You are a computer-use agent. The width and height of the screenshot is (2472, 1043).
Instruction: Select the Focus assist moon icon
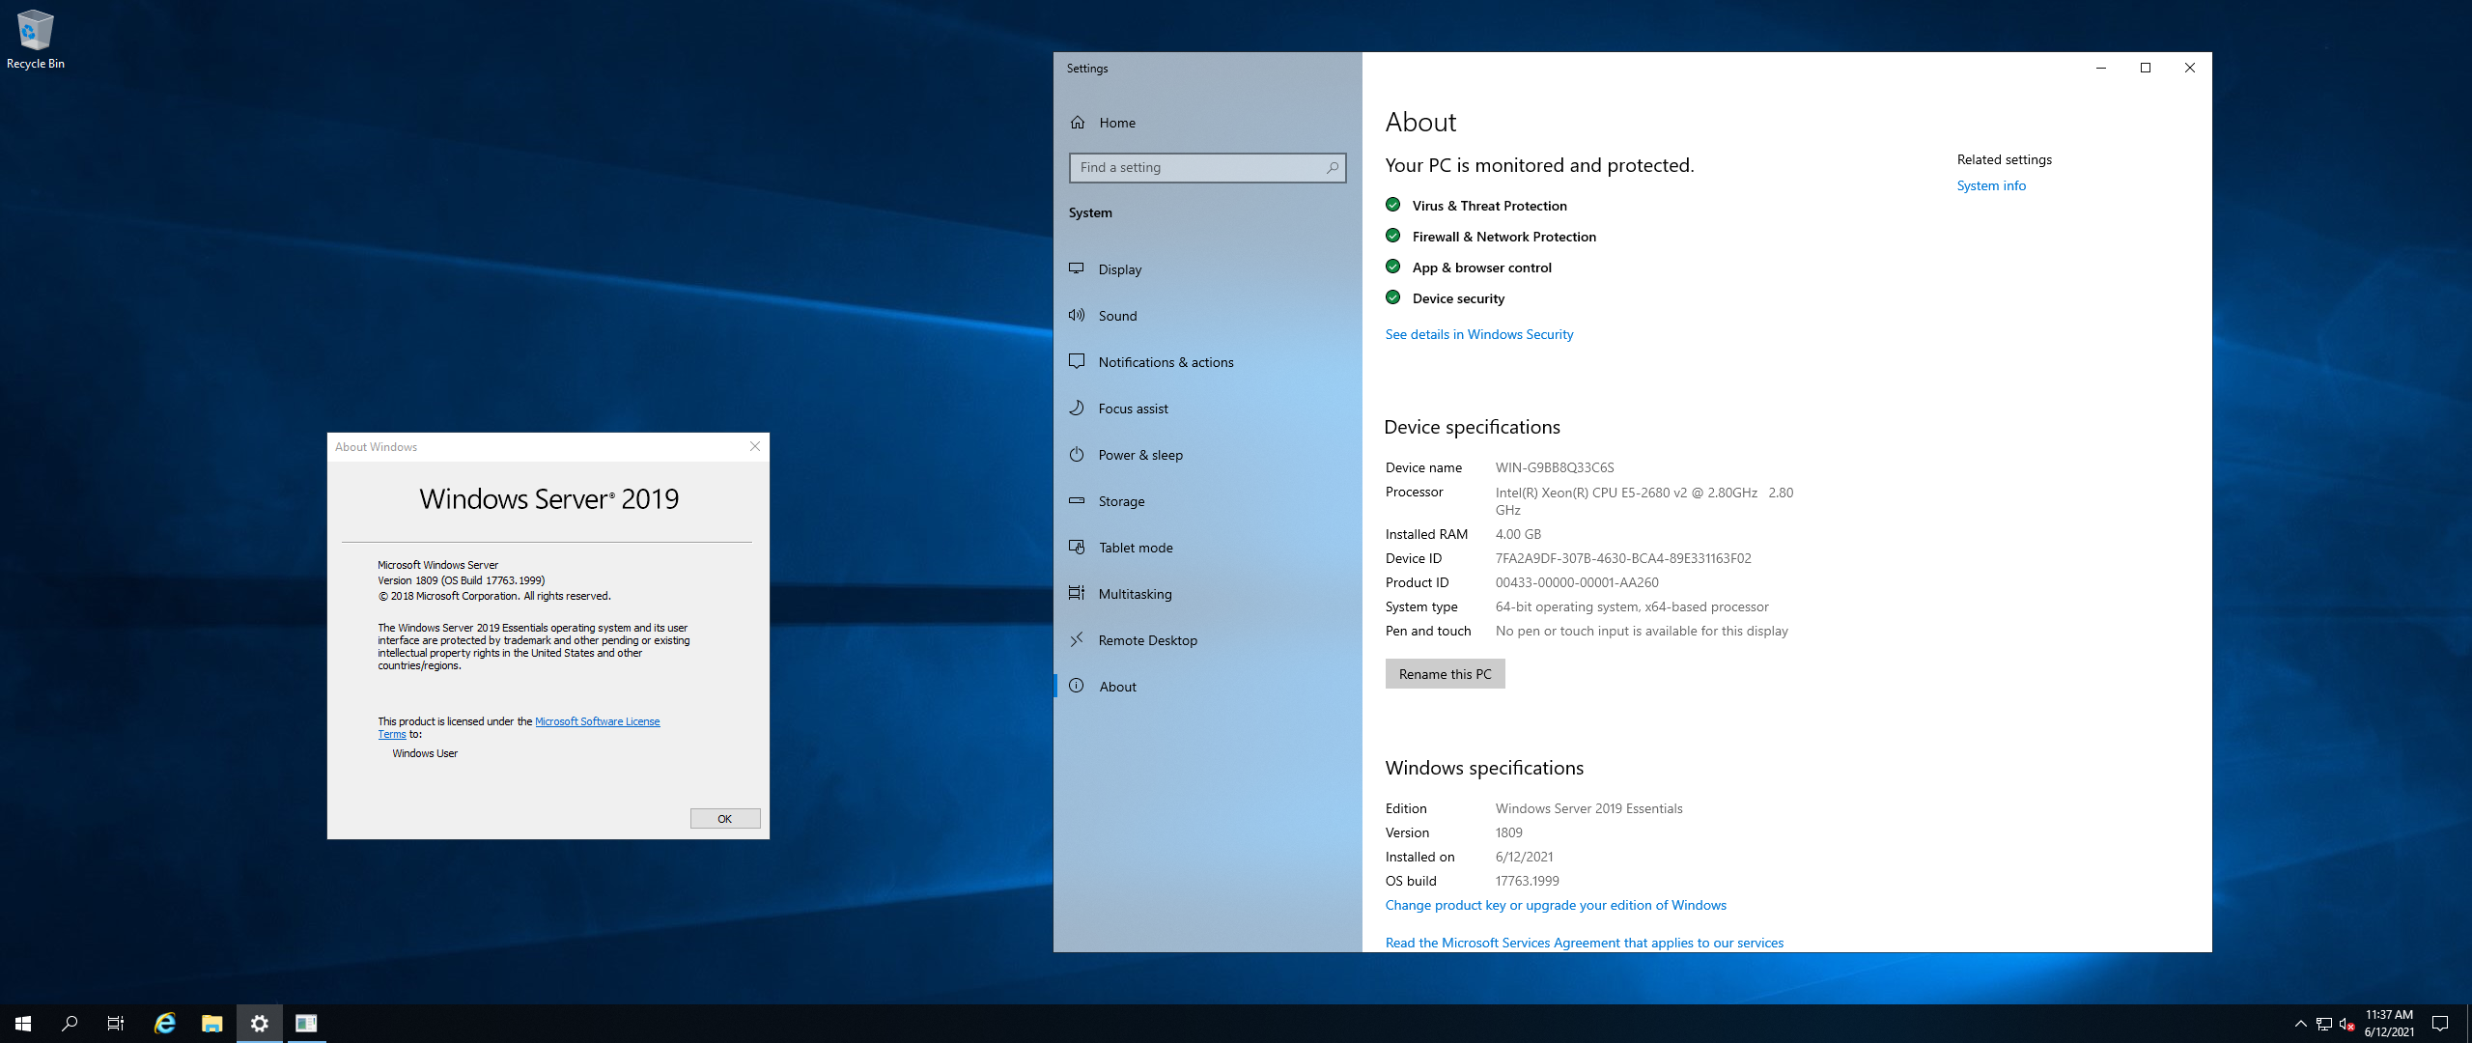1077,408
